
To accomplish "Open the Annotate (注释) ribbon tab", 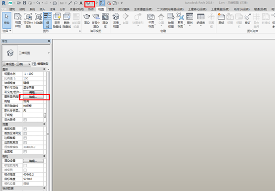I will (52, 9).
